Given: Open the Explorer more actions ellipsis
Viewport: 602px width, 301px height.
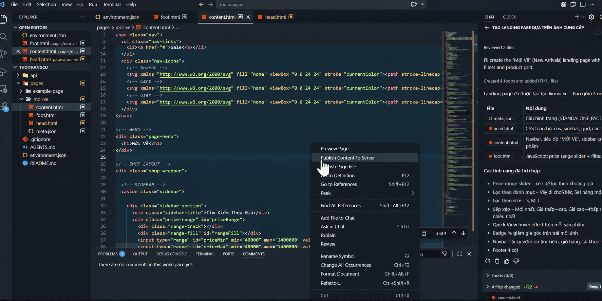Looking at the screenshot, I should click(x=83, y=17).
